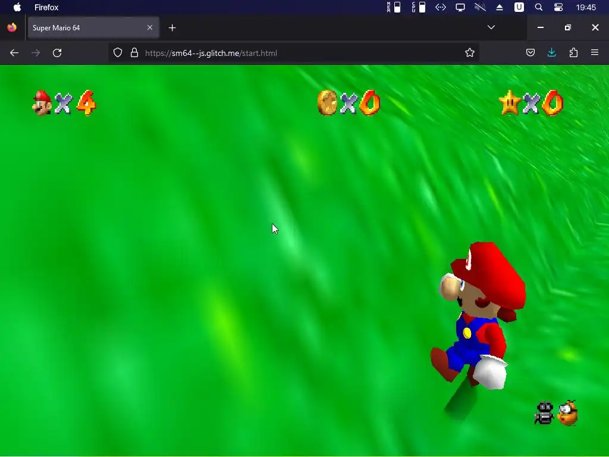
Task: Open the tracking protection shield
Action: [118, 53]
